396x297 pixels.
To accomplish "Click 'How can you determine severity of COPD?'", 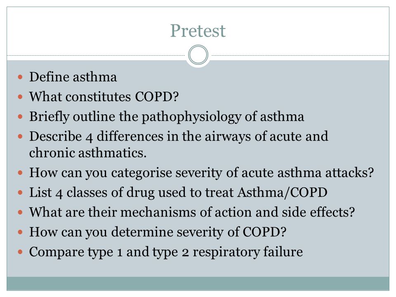I will pyautogui.click(x=158, y=232).
